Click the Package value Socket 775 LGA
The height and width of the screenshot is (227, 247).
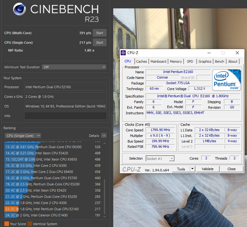[178, 83]
